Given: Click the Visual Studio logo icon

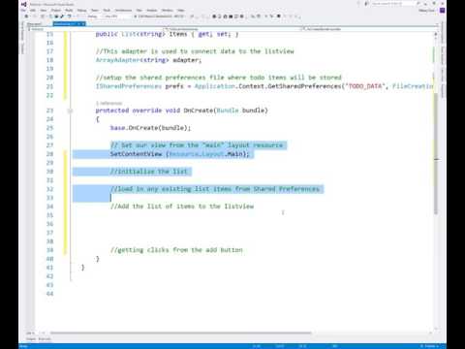Looking at the screenshot, I should [x=23, y=4].
